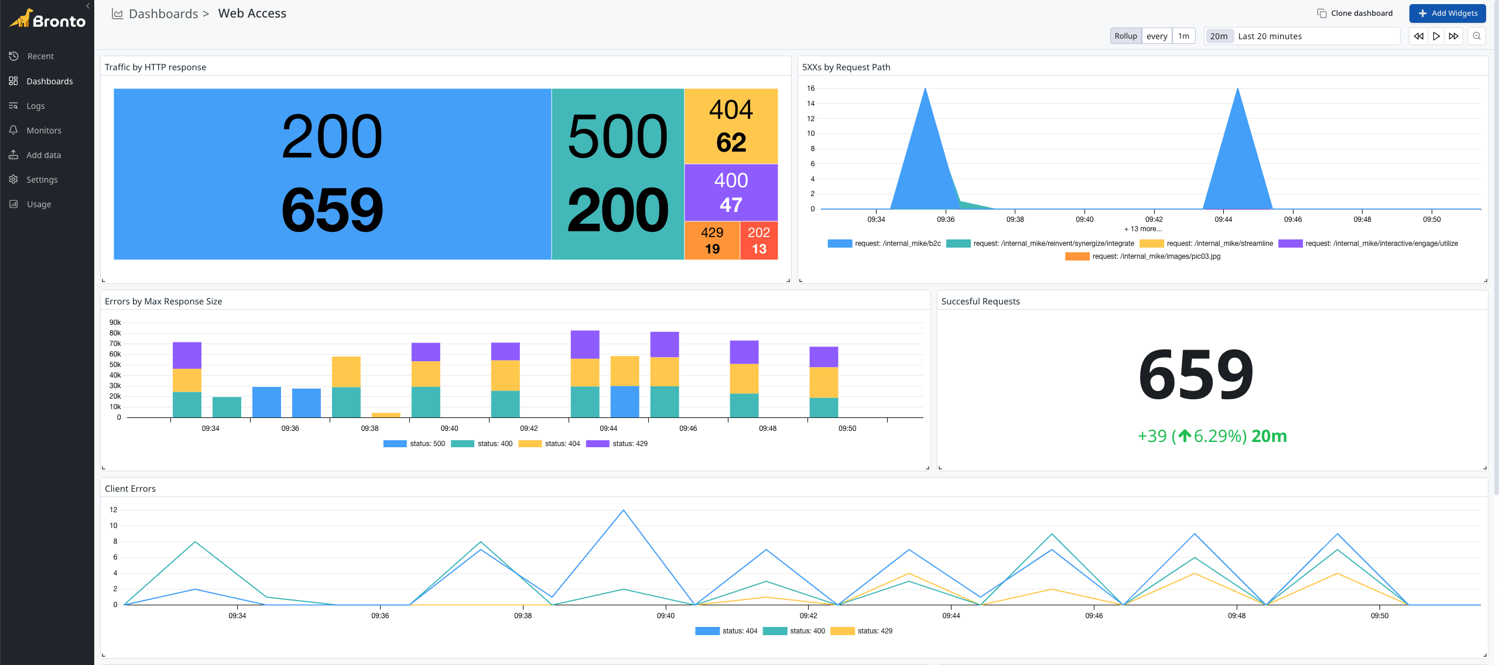Toggle the images/pic03.jpg legend swatch
Screen dimensions: 1499x665
point(1077,256)
